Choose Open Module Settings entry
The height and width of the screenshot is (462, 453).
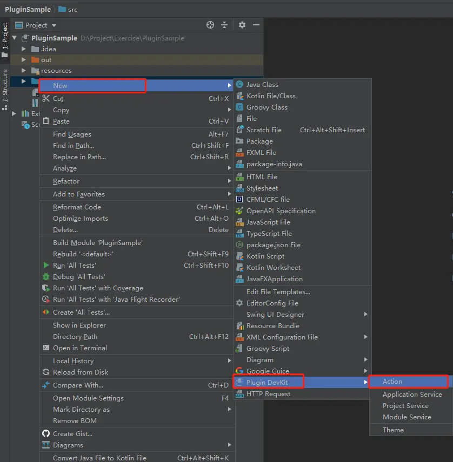tap(137, 398)
